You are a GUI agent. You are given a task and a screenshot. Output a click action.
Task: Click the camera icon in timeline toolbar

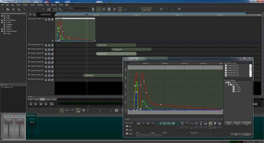tap(116, 110)
